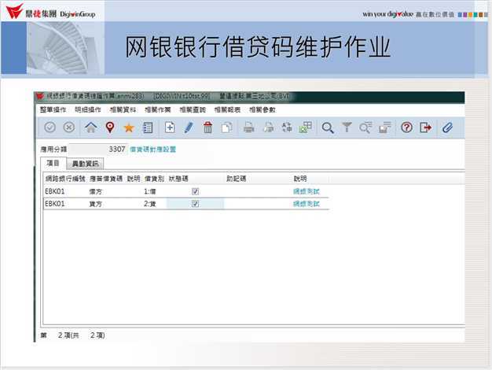This screenshot has width=492, height=370.
Task: Click the advanced query magnifier icon
Action: [x=366, y=128]
